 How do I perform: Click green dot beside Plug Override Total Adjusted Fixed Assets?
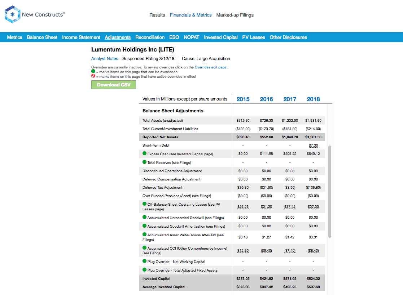tap(144, 270)
